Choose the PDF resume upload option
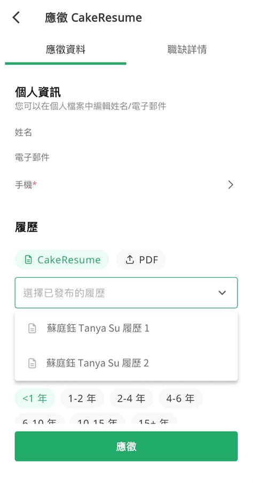Screen dimensions: 253x483 tap(141, 260)
